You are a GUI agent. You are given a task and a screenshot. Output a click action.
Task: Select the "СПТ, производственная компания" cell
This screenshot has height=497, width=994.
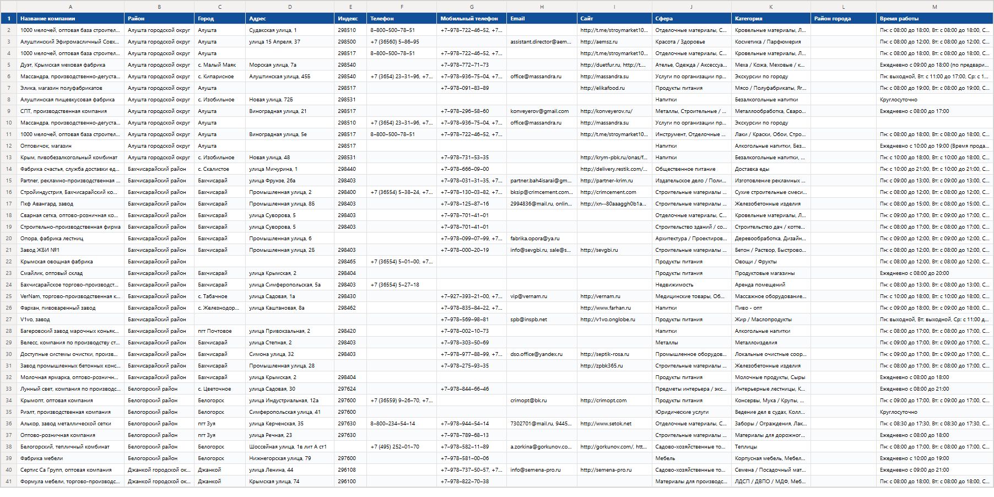click(71, 111)
